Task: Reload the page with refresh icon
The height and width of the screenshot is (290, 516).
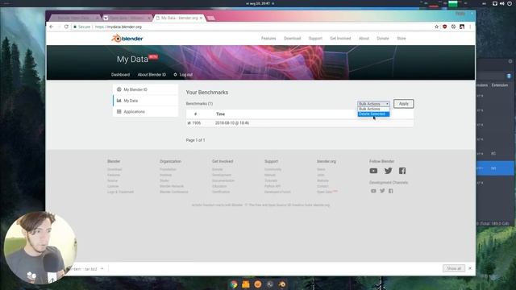Action: coord(66,27)
